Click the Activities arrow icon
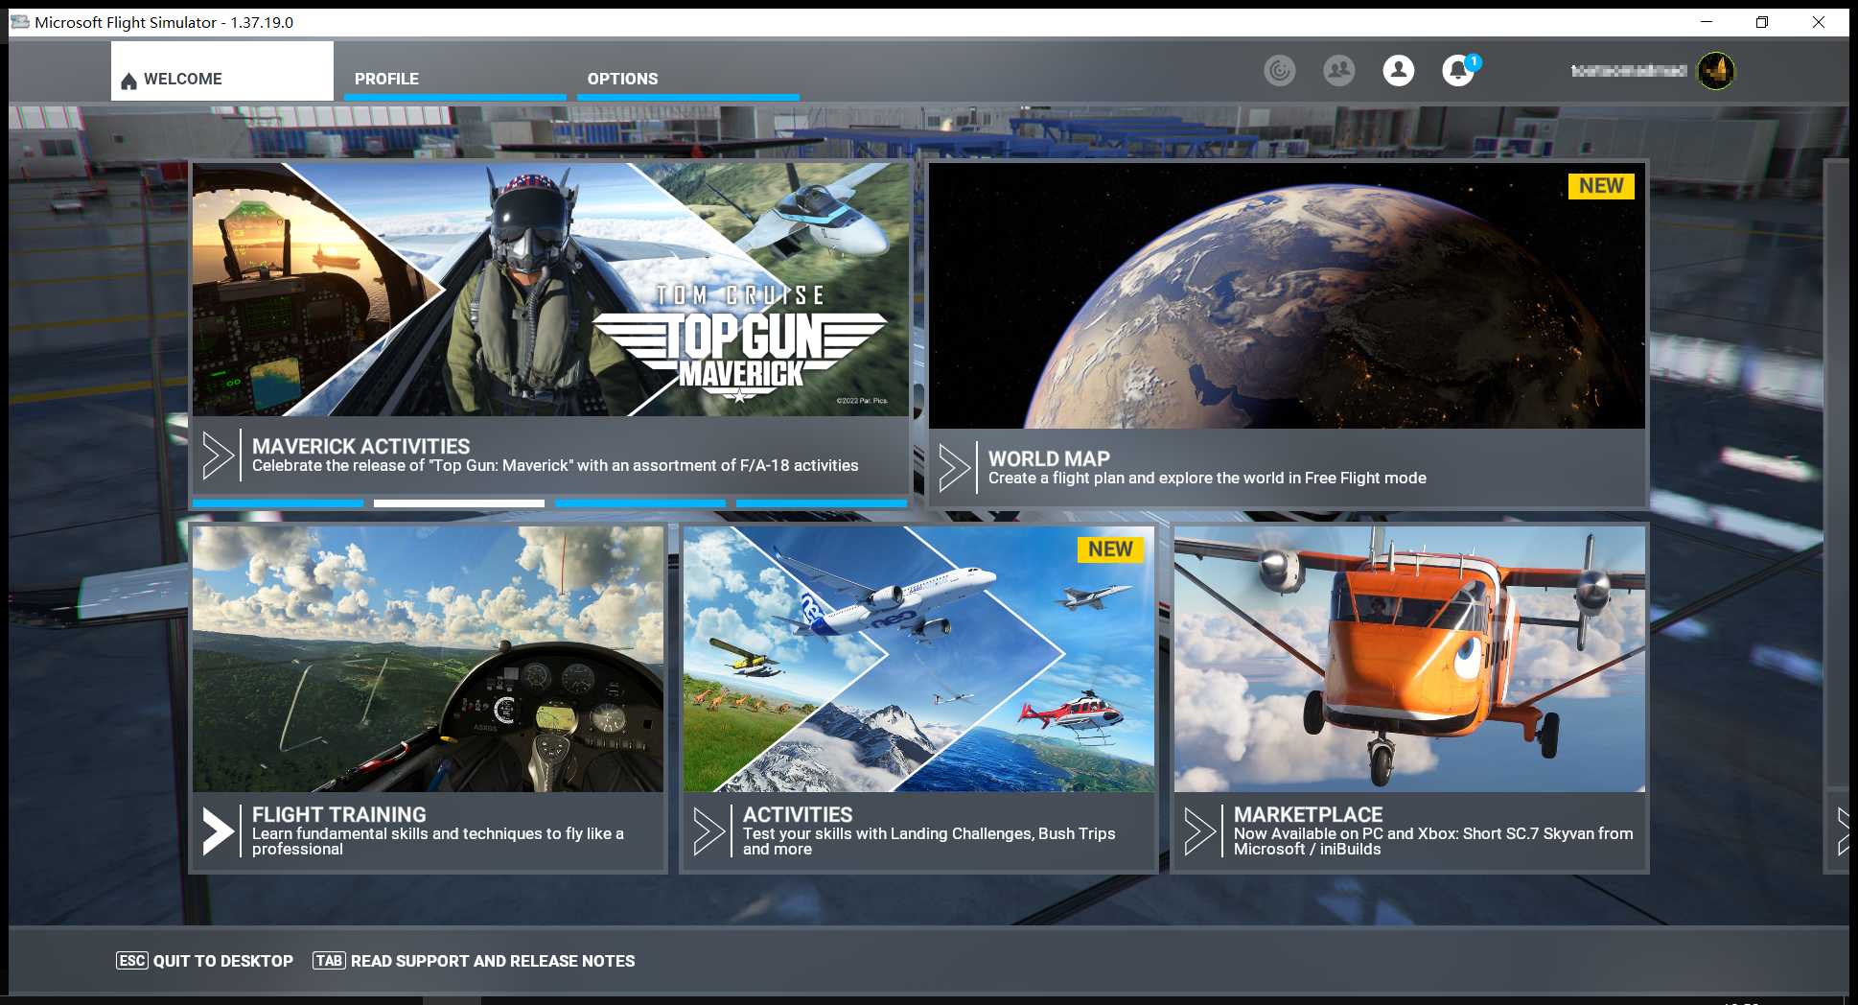Image resolution: width=1858 pixels, height=1005 pixels. click(x=708, y=831)
